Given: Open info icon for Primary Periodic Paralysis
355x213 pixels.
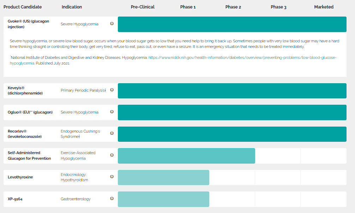Looking at the screenshot, I should 112,90.
